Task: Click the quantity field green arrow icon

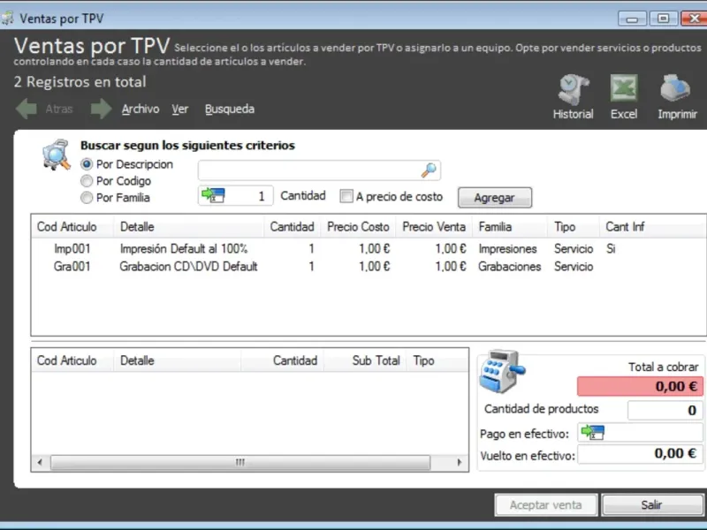Action: (213, 195)
